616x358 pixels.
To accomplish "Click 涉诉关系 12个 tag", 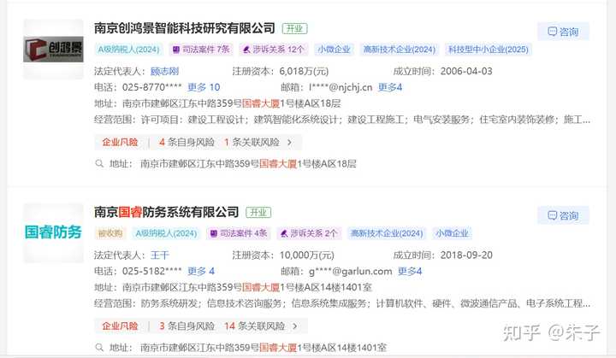I will click(274, 50).
